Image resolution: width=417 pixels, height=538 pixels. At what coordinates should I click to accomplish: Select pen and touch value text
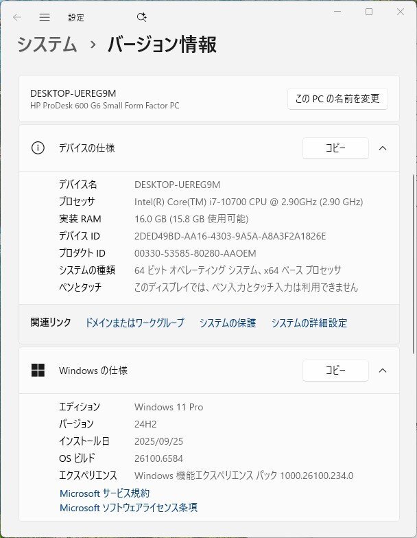click(246, 287)
